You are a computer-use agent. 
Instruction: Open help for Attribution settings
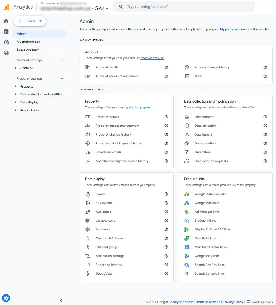(166, 256)
